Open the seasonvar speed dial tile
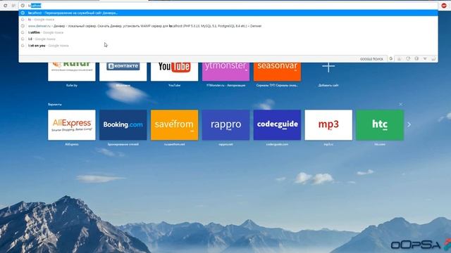Viewport: 451px width, 253px height. [x=277, y=72]
